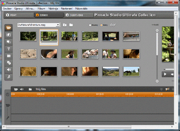Select the children behind fence thumbnail
This screenshot has width=180, height=131.
pyautogui.click(x=131, y=36)
